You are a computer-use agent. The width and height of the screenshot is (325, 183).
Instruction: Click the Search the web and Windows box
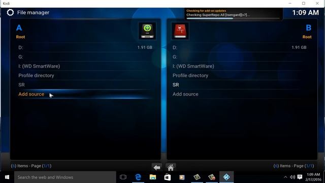tap(65, 177)
